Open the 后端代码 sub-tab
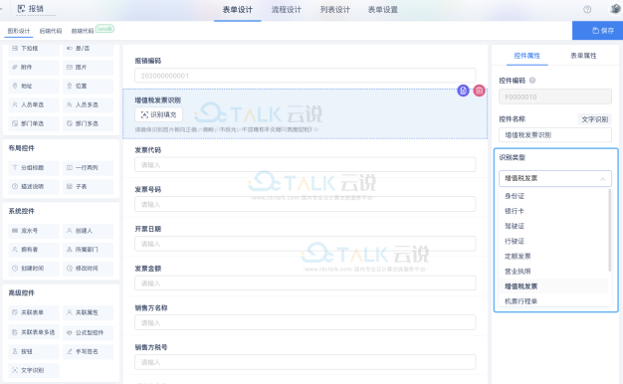The height and width of the screenshot is (384, 623). pyautogui.click(x=51, y=31)
